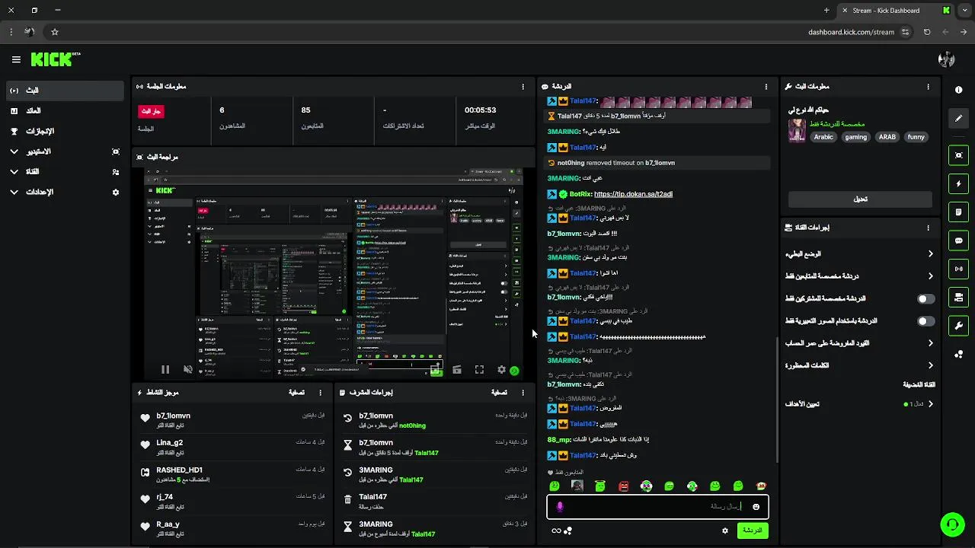Open the profile avatar in the header
This screenshot has width=975, height=548.
(x=946, y=59)
